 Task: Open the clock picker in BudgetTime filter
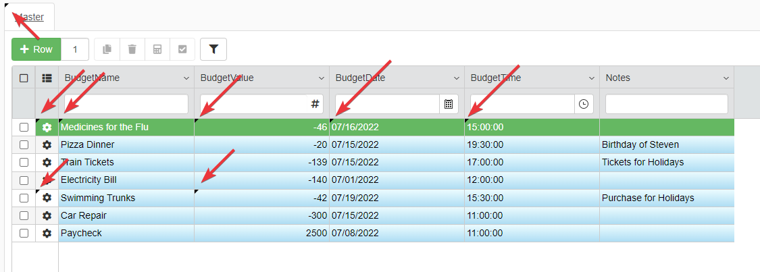click(584, 104)
